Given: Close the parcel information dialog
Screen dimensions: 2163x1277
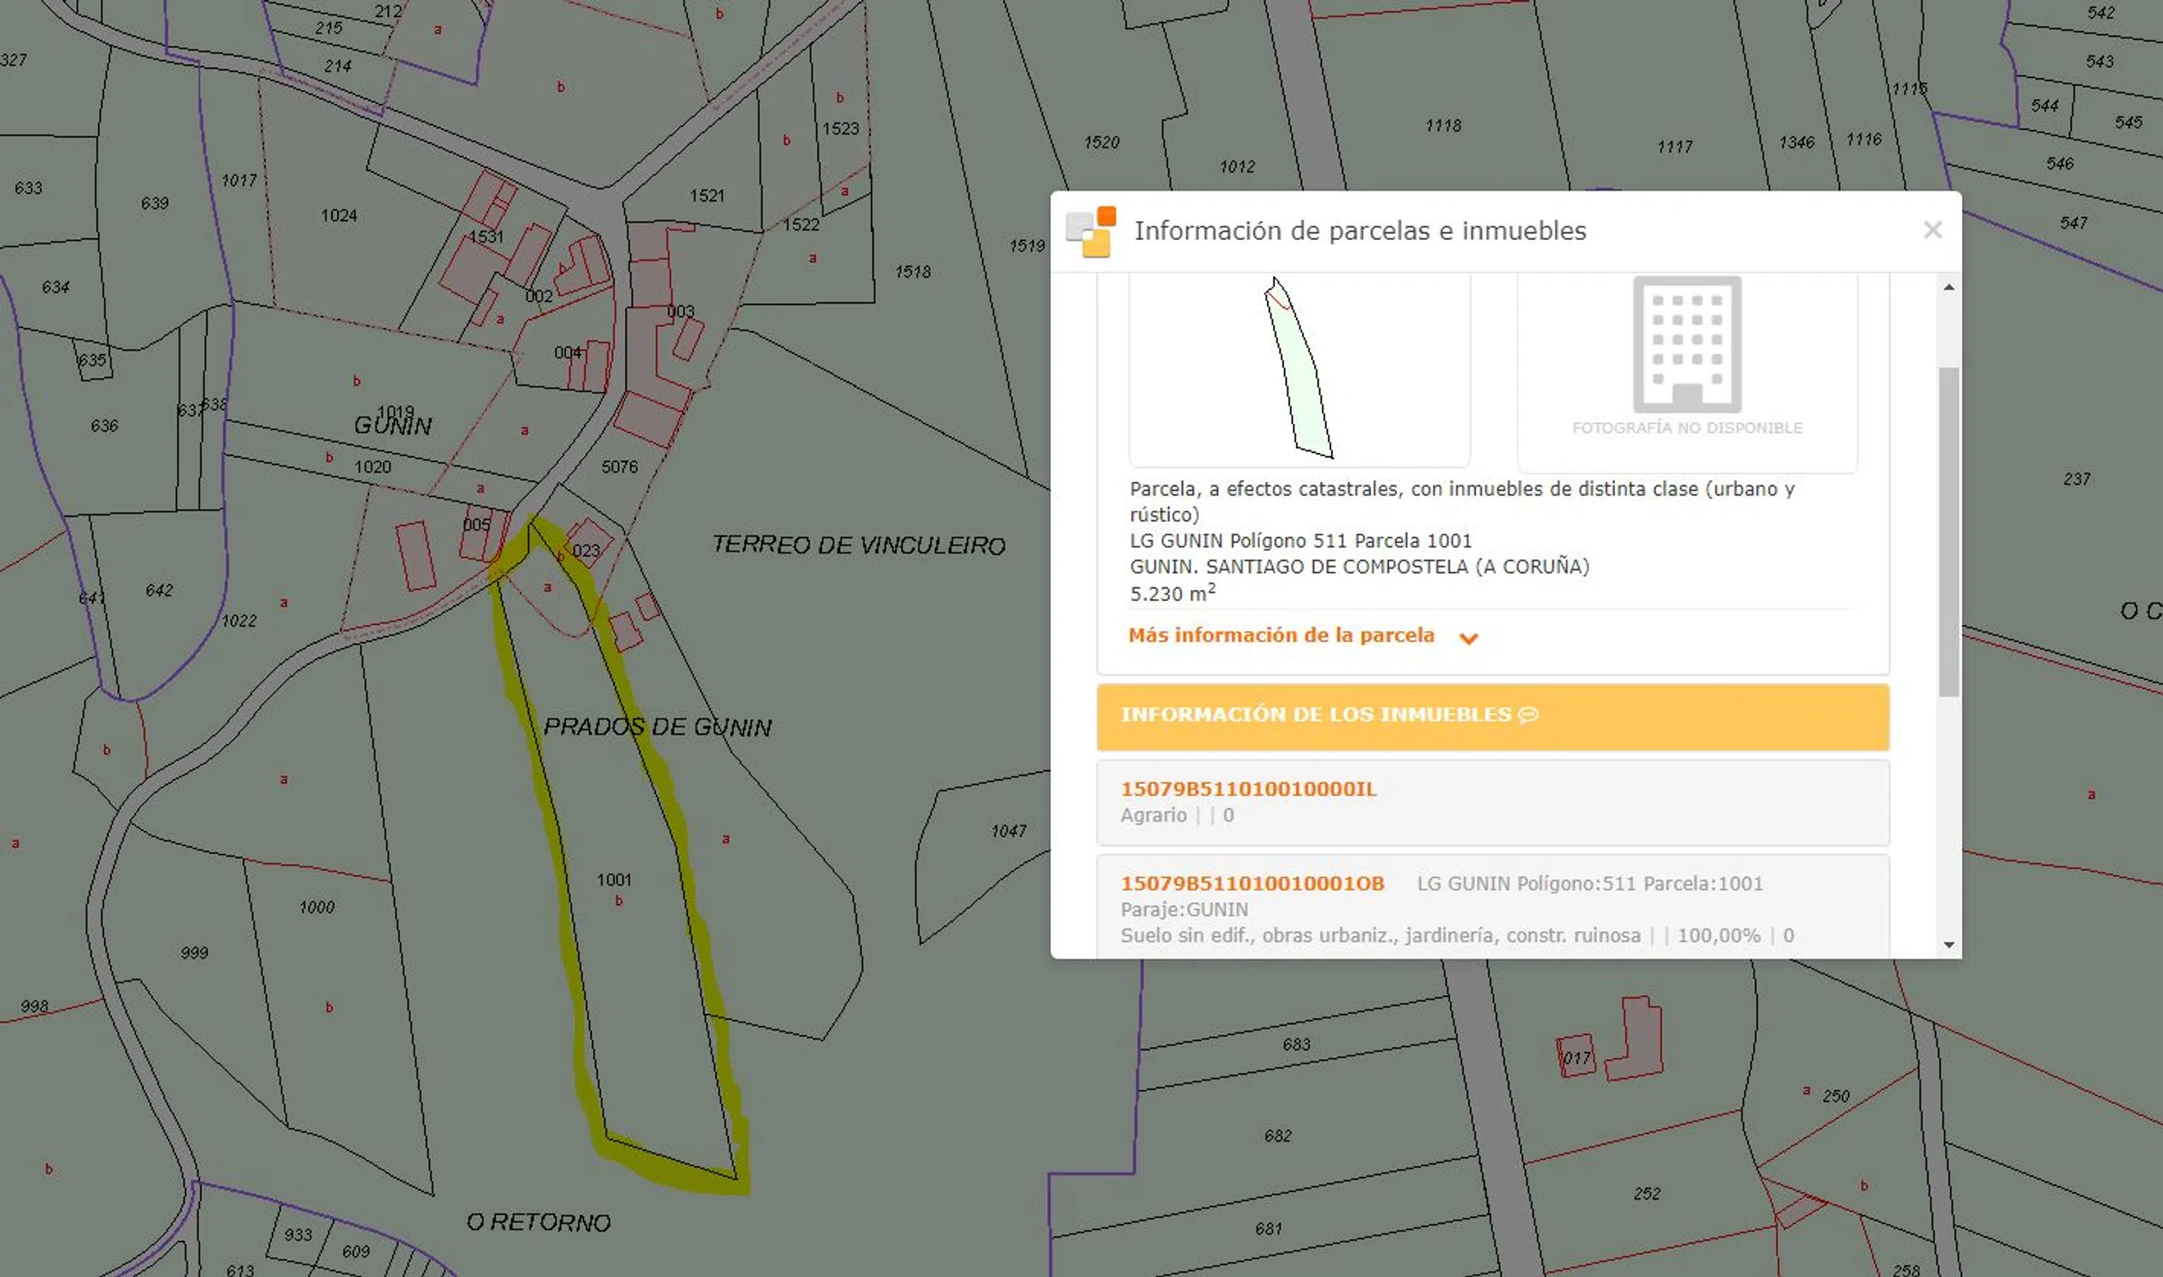Looking at the screenshot, I should 1932,230.
